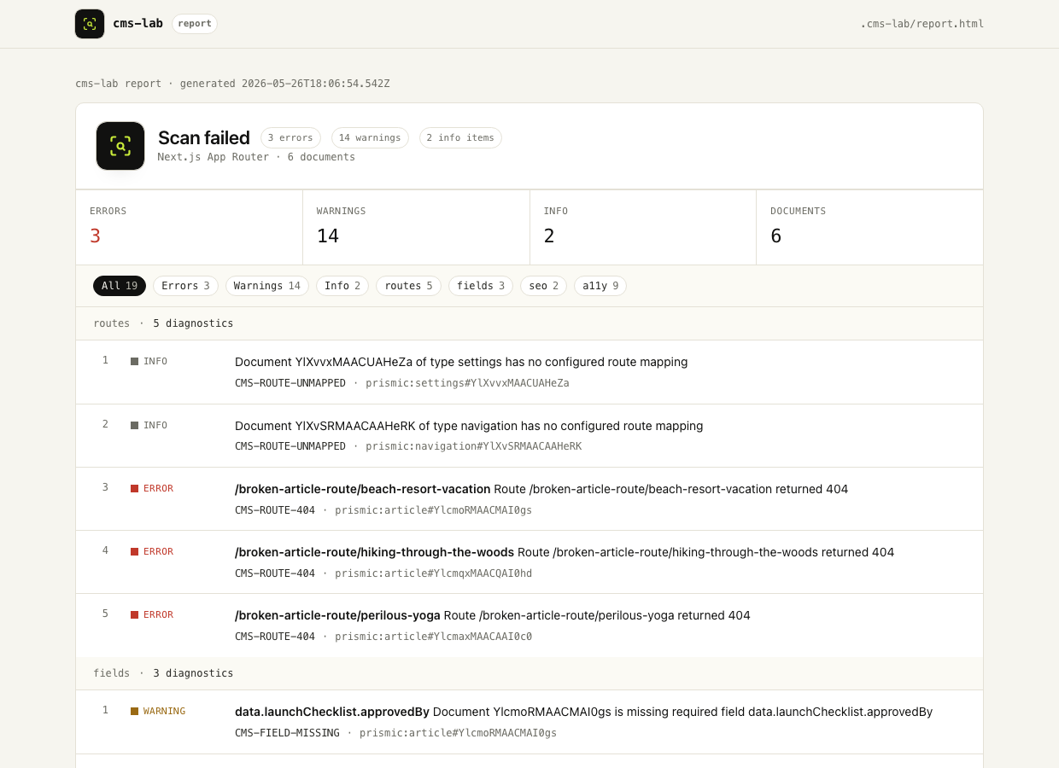Screen dimensions: 1059x768
Task: Click the routes · 5 diagnostics section header
Action: coord(529,323)
